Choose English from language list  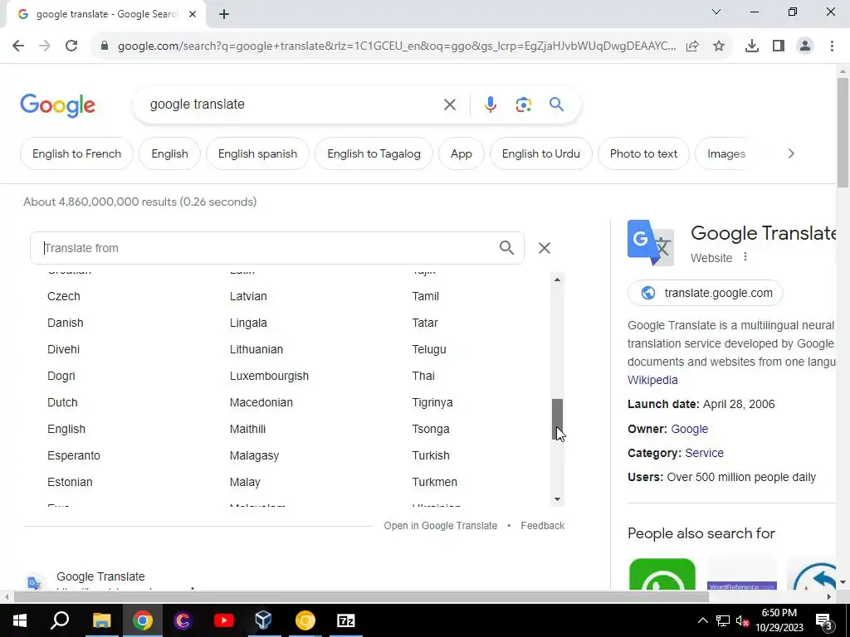click(66, 429)
